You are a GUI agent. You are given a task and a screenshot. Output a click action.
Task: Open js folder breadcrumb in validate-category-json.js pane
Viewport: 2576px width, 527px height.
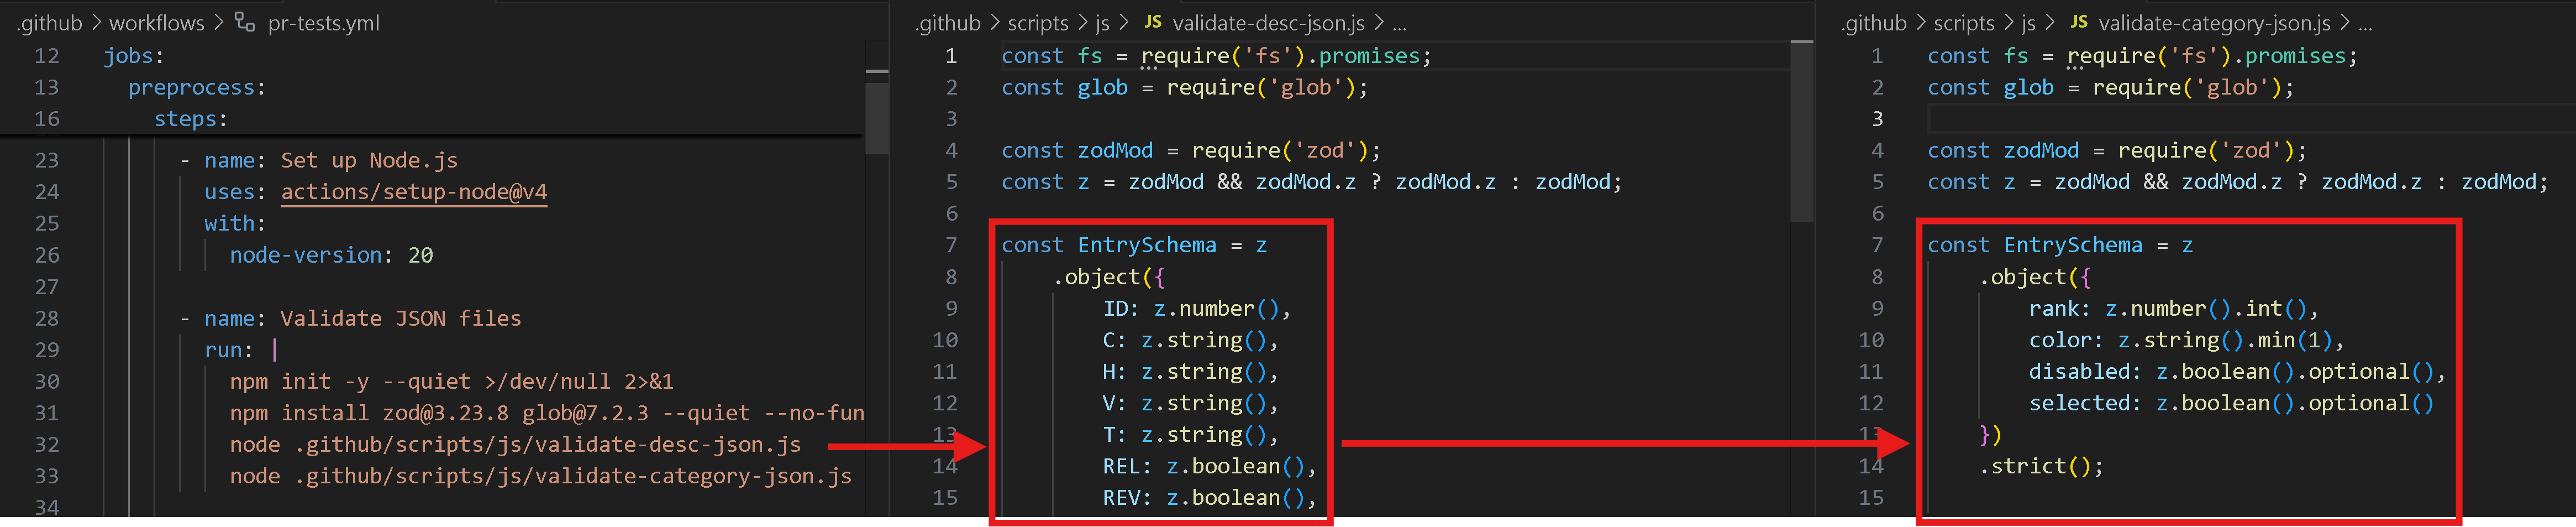pyautogui.click(x=2028, y=22)
